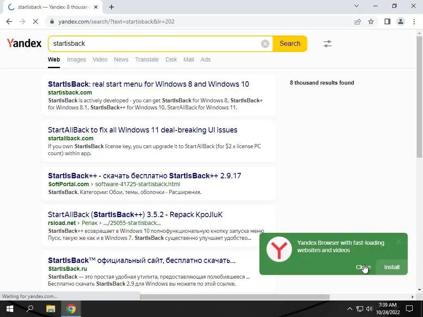The image size is (423, 317).
Task: Click the Chrome taskbar icon
Action: point(71,309)
